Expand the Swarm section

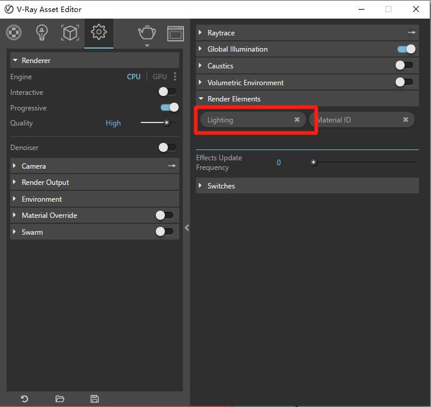[x=95, y=232]
